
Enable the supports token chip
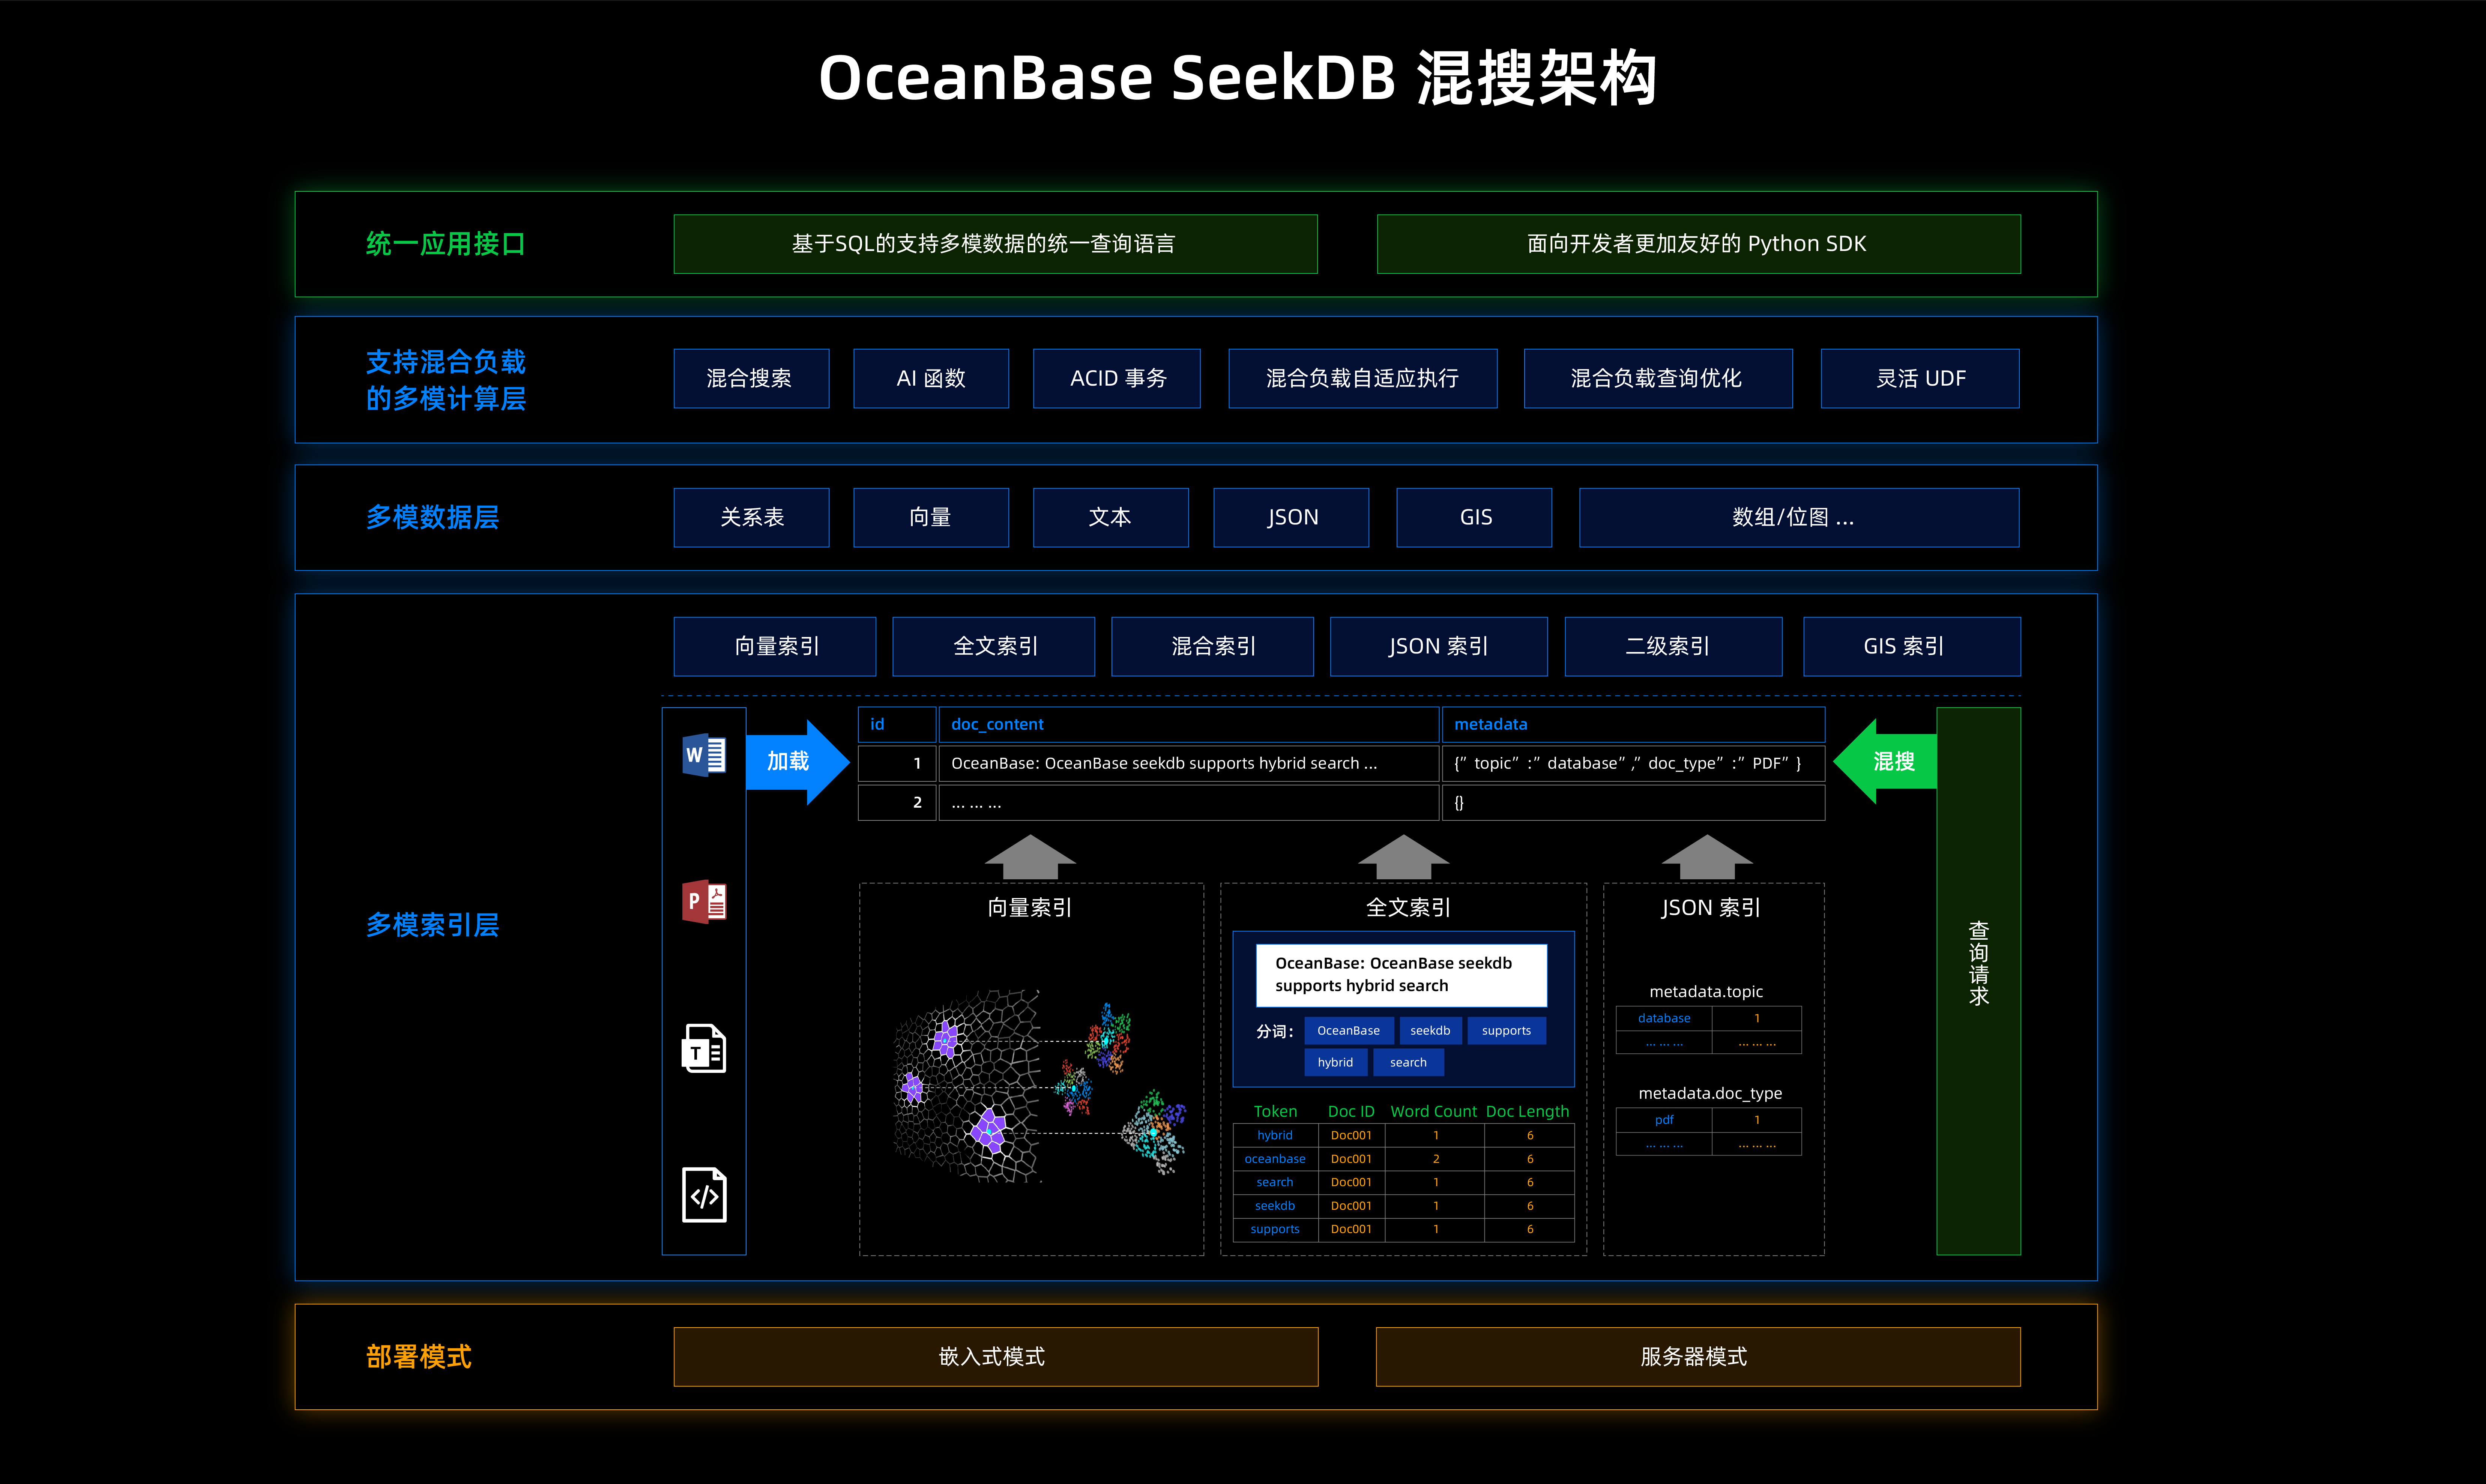coord(1506,1030)
